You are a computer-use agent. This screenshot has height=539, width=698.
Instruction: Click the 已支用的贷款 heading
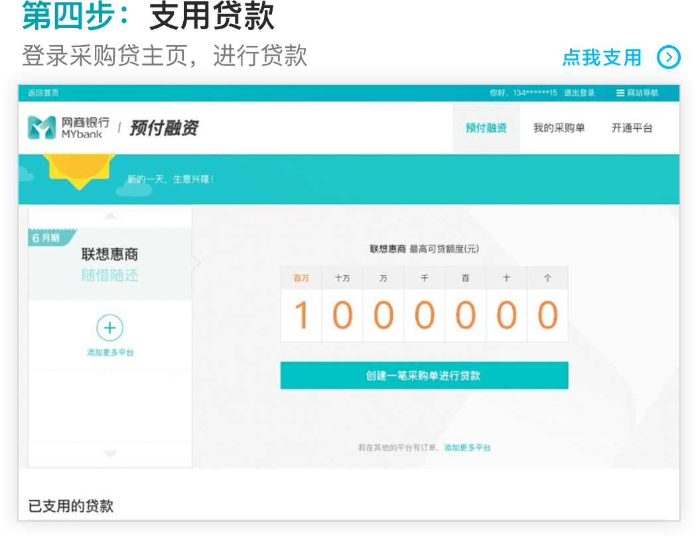pyautogui.click(x=71, y=506)
